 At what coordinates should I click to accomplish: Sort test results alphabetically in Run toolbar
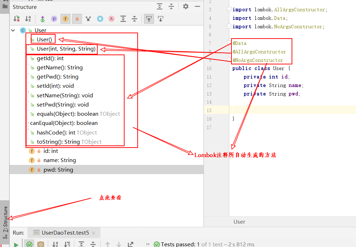pos(55,244)
